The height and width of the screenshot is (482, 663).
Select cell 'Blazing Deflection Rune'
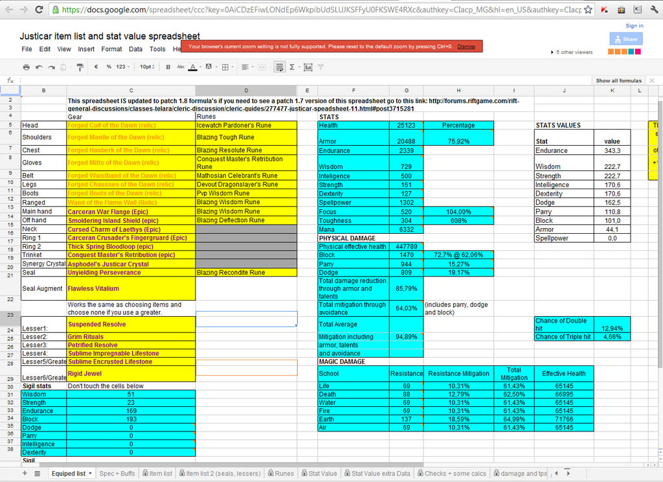point(247,220)
